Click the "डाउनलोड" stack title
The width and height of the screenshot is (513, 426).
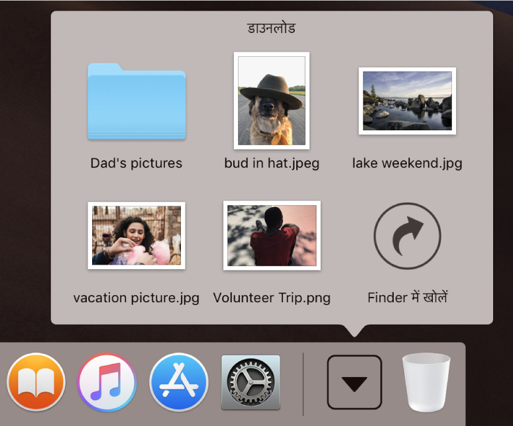pos(271,28)
